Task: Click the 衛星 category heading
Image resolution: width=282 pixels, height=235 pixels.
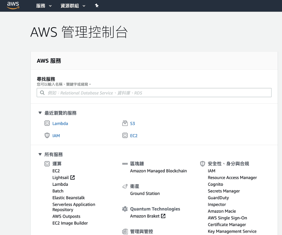Action: coord(135,186)
